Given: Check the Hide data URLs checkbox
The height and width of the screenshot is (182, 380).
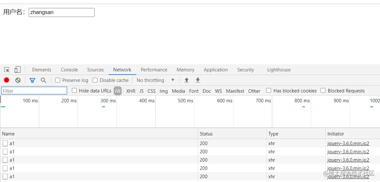Looking at the screenshot, I should [x=74, y=91].
